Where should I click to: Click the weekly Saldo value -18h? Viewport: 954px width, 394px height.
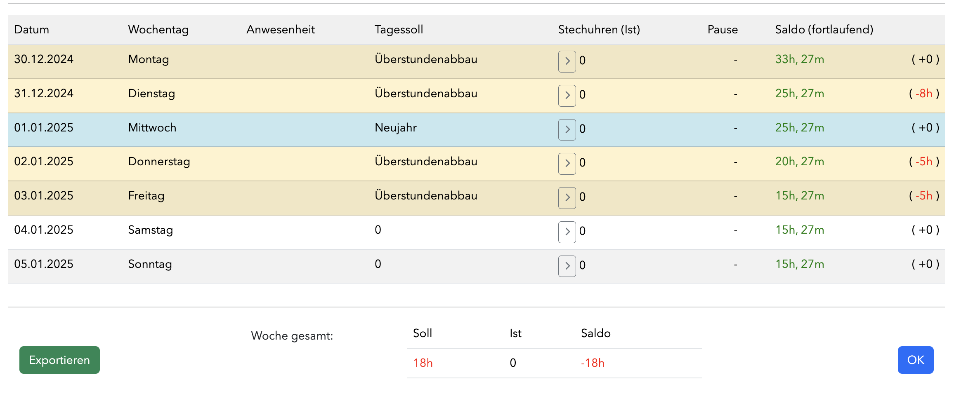tap(593, 363)
